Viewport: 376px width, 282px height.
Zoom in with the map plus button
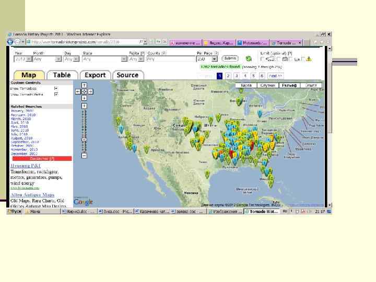click(84, 105)
